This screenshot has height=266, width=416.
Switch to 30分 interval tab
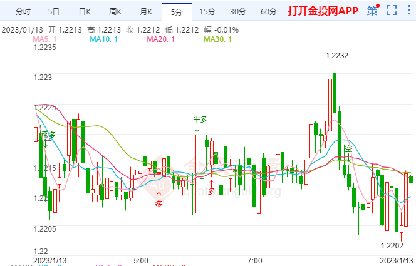click(x=238, y=12)
